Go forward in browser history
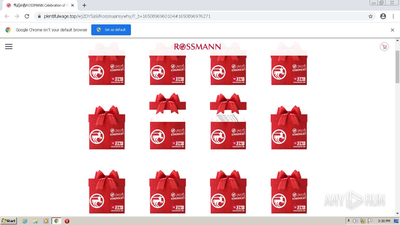 tap(17, 16)
